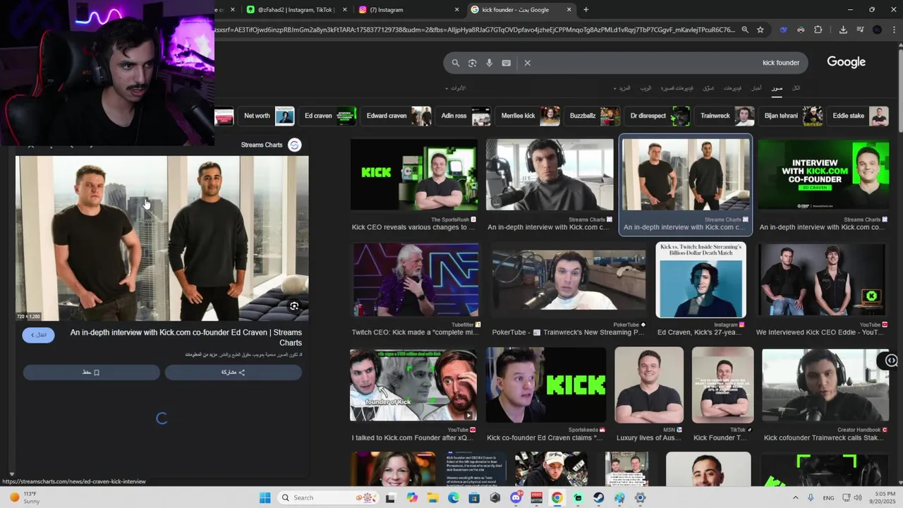Image resolution: width=903 pixels, height=508 pixels.
Task: Expand the More (المزيد) search filter dropdown
Action: tap(624, 88)
